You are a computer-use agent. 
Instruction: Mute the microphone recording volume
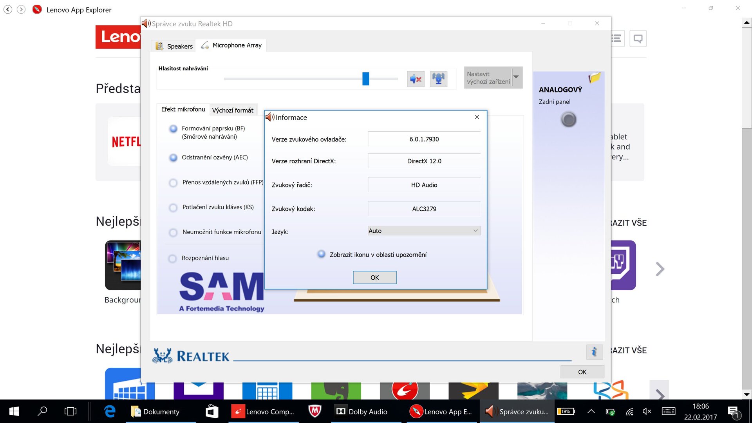[415, 78]
